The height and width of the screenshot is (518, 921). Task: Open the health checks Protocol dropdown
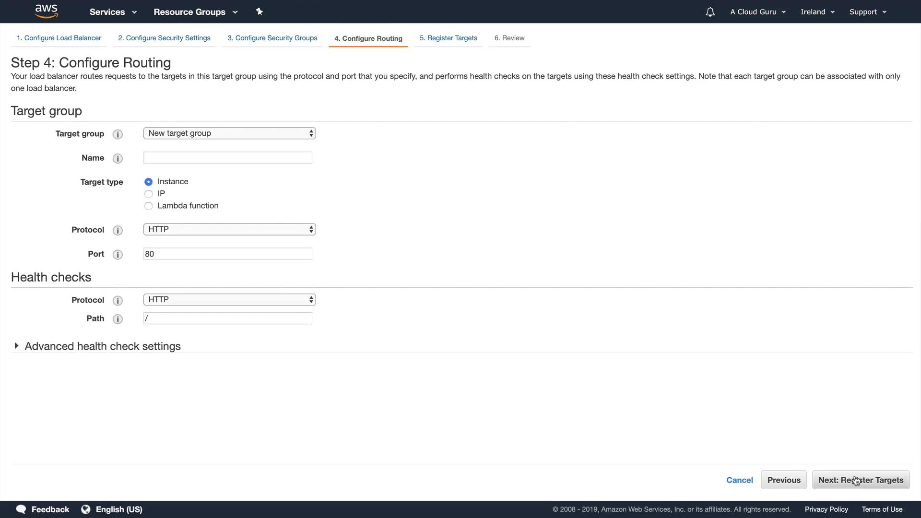(229, 300)
